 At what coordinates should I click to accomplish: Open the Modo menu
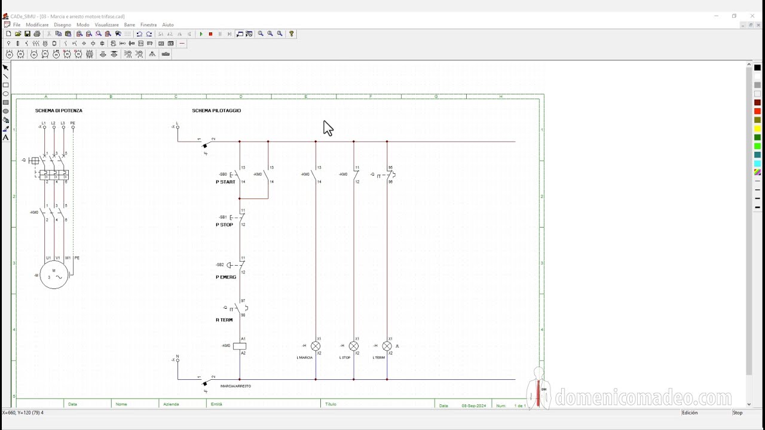click(83, 25)
